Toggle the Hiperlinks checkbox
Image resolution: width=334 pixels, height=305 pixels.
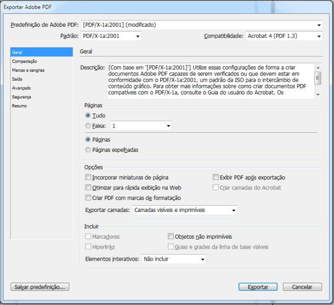coord(88,247)
